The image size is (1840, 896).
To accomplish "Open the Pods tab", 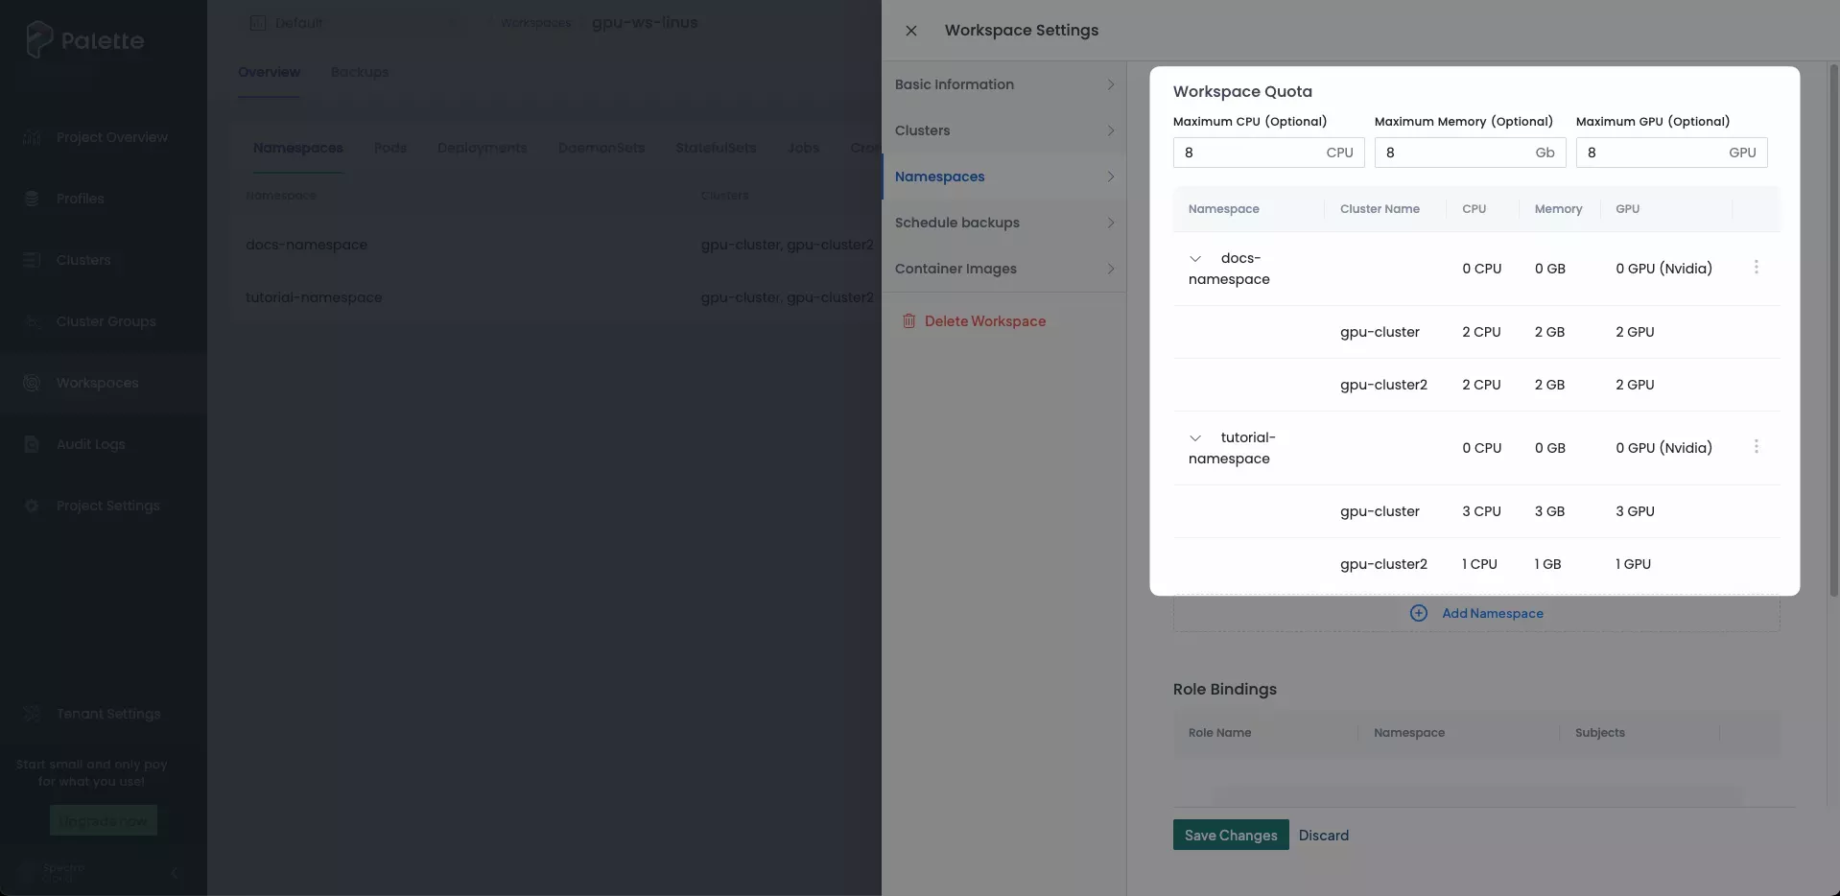I will [390, 148].
